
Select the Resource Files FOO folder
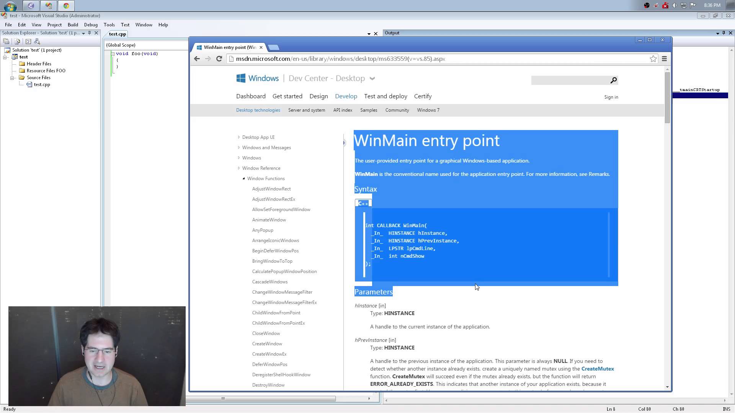tap(46, 71)
